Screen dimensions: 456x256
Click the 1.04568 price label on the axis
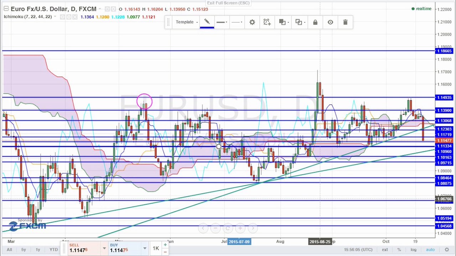(444, 226)
